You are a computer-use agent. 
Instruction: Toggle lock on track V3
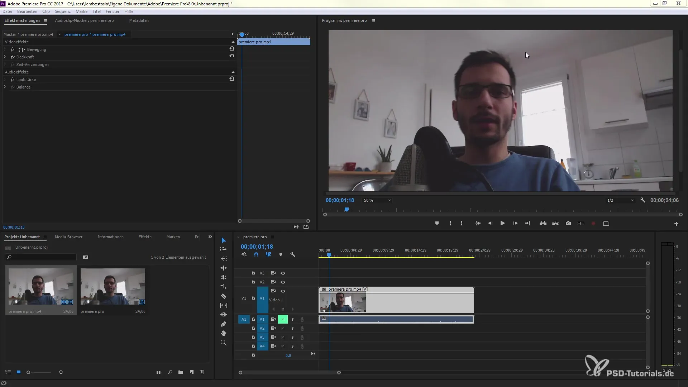(x=253, y=273)
